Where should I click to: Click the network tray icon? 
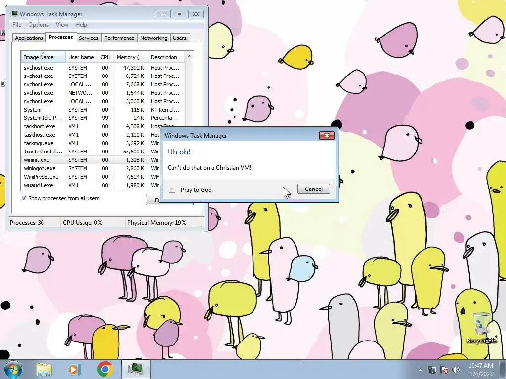[x=432, y=370]
